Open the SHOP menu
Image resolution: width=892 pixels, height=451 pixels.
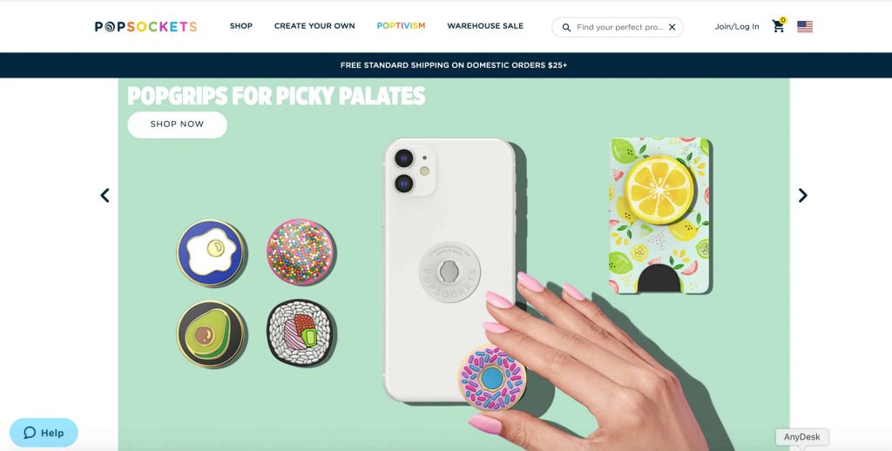point(241,26)
